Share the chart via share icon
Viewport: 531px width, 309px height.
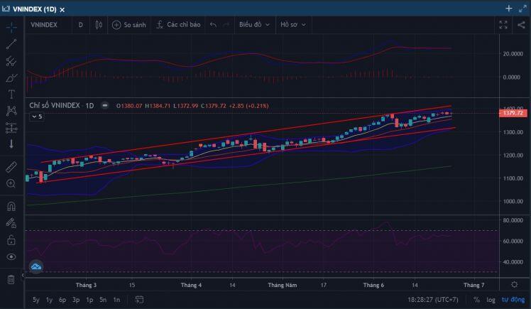(521, 25)
